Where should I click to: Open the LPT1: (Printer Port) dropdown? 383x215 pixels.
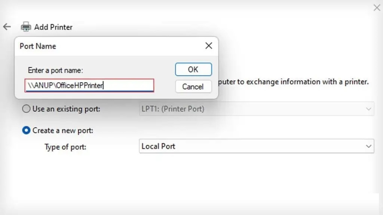(x=257, y=109)
